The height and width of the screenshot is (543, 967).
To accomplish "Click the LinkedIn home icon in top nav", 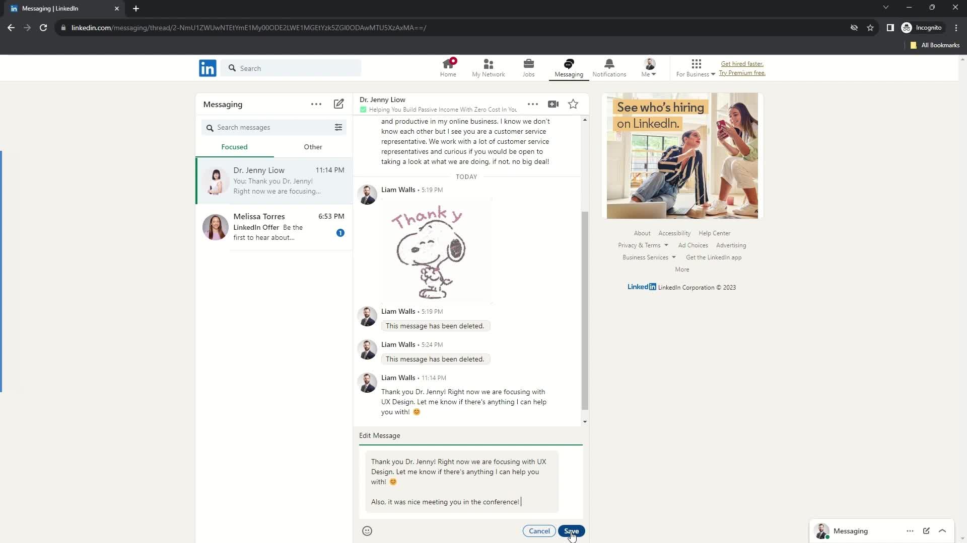I will [449, 67].
